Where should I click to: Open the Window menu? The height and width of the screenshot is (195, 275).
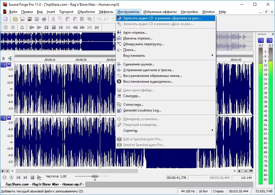coord(208,12)
